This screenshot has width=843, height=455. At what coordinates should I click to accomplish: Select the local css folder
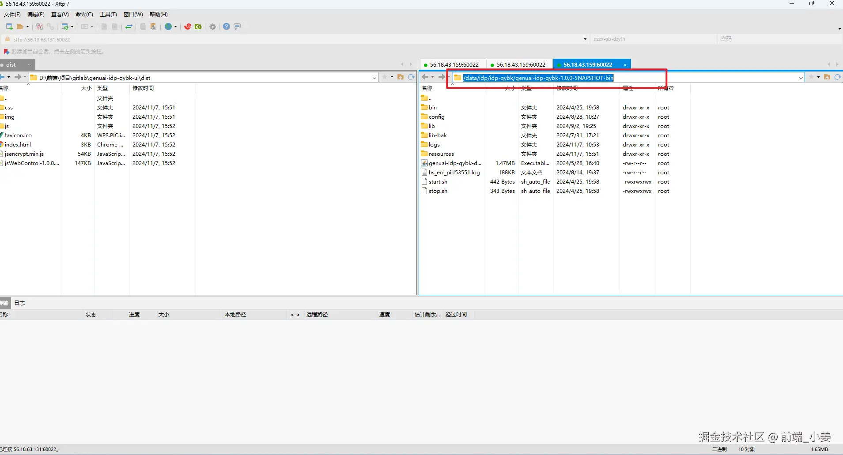click(x=8, y=108)
